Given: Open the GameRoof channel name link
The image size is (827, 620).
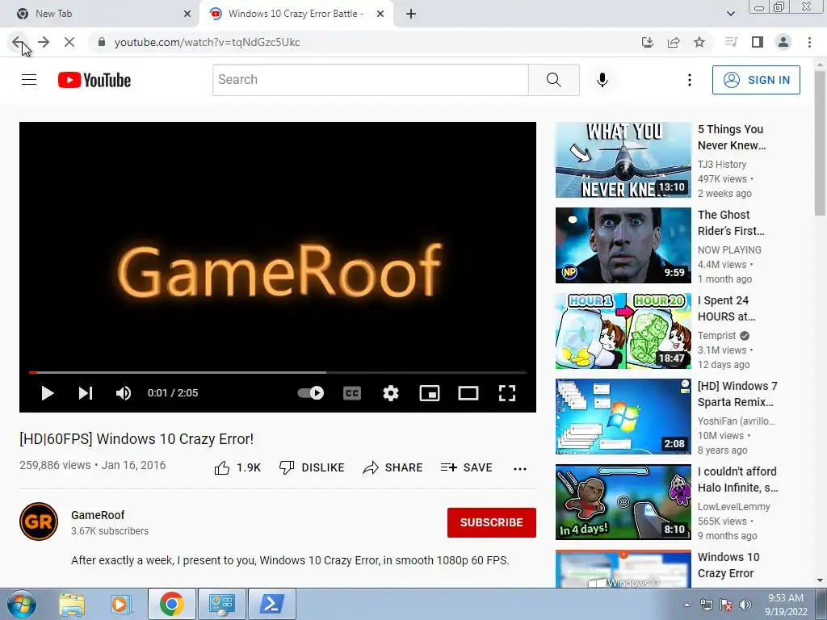Looking at the screenshot, I should tap(98, 515).
